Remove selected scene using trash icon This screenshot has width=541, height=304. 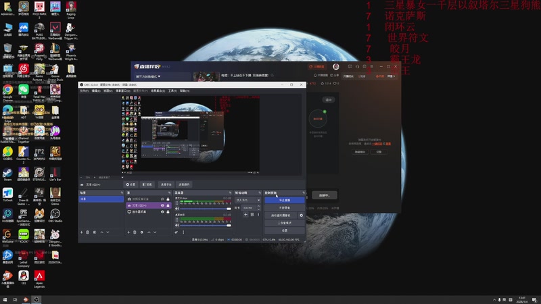click(88, 232)
